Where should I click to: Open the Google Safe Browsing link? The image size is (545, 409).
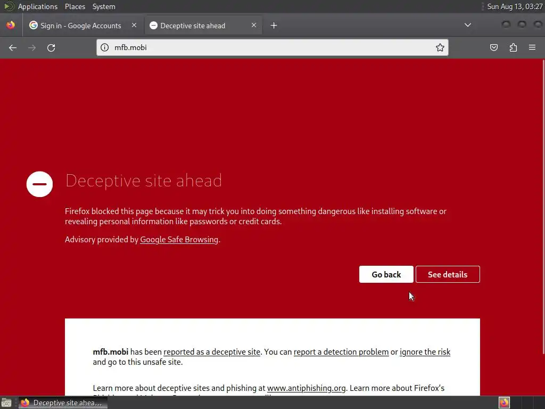coord(179,240)
